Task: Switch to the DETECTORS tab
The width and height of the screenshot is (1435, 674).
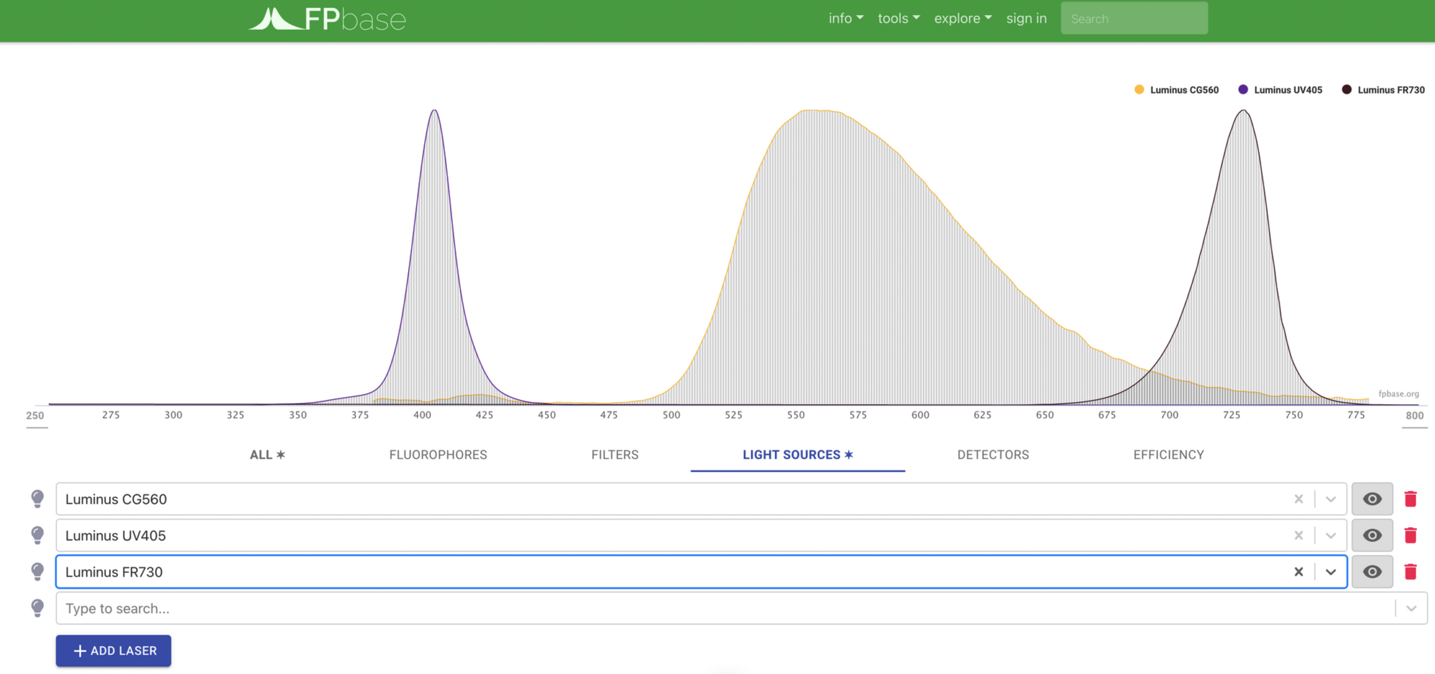Action: 993,454
